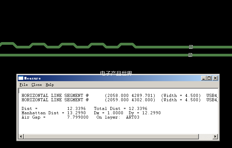This screenshot has width=232, height=148.
Task: Close the Measure window with X
Action: click(x=215, y=78)
